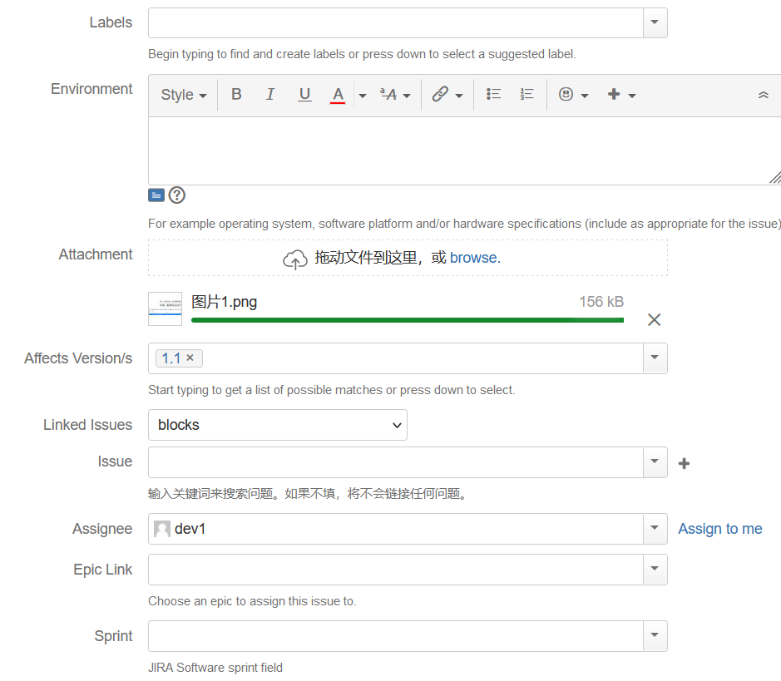The image size is (781, 681).
Task: Open the editor help question-mark icon
Action: click(177, 195)
